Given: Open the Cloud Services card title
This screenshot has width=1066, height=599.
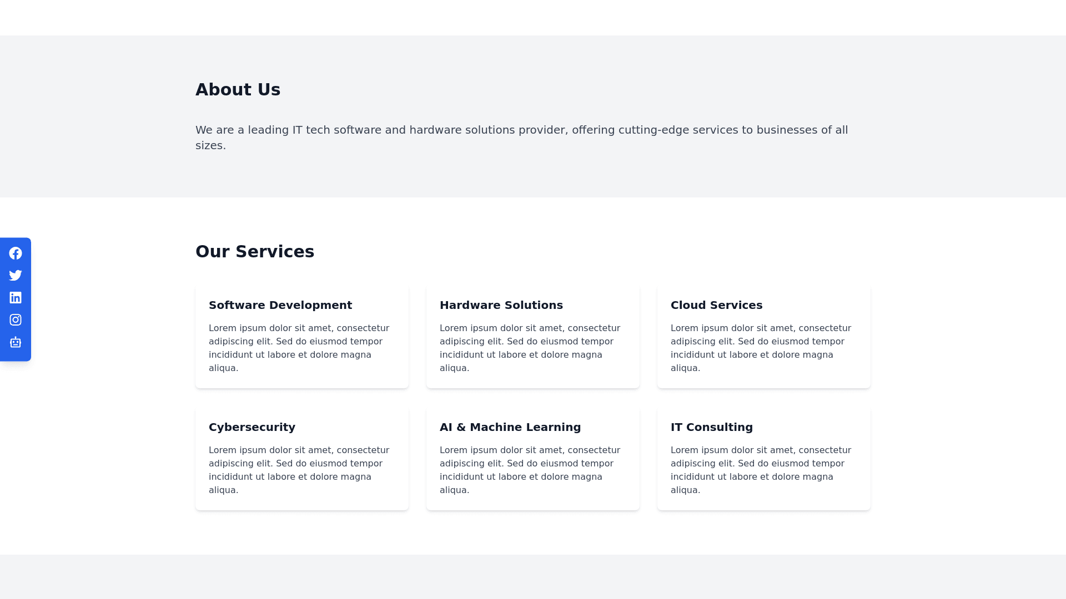Looking at the screenshot, I should [716, 305].
